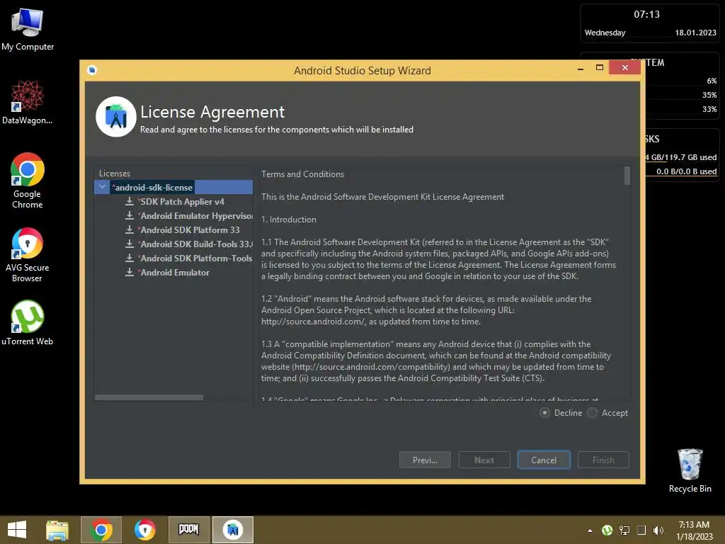Open Action Center flag tray icon
Viewport: 725px width, 544px height.
click(x=641, y=530)
